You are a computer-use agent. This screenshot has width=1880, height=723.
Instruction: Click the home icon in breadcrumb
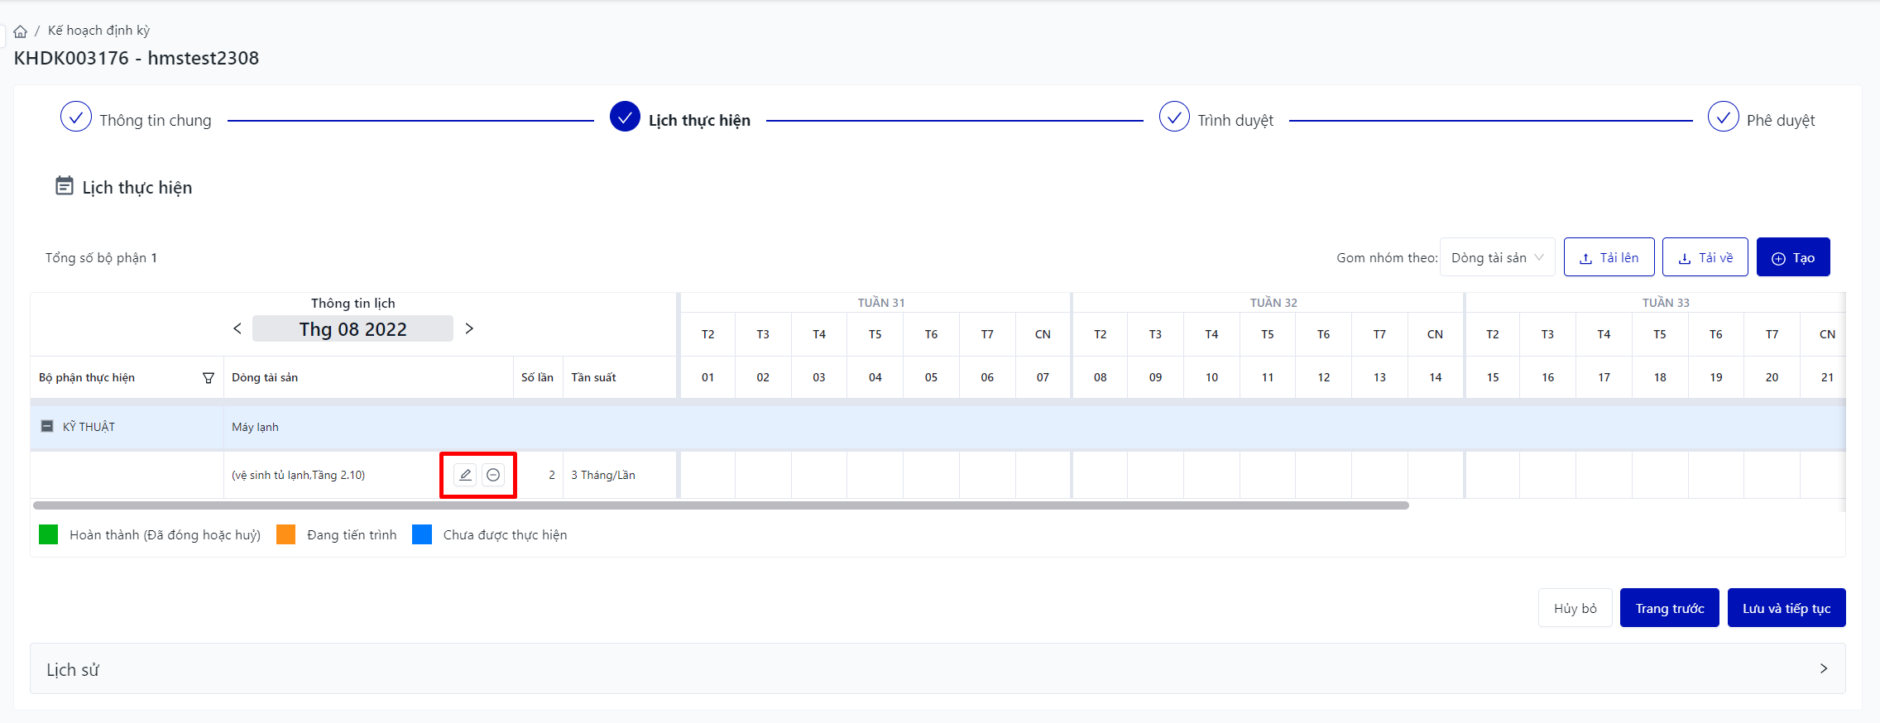pos(21,31)
